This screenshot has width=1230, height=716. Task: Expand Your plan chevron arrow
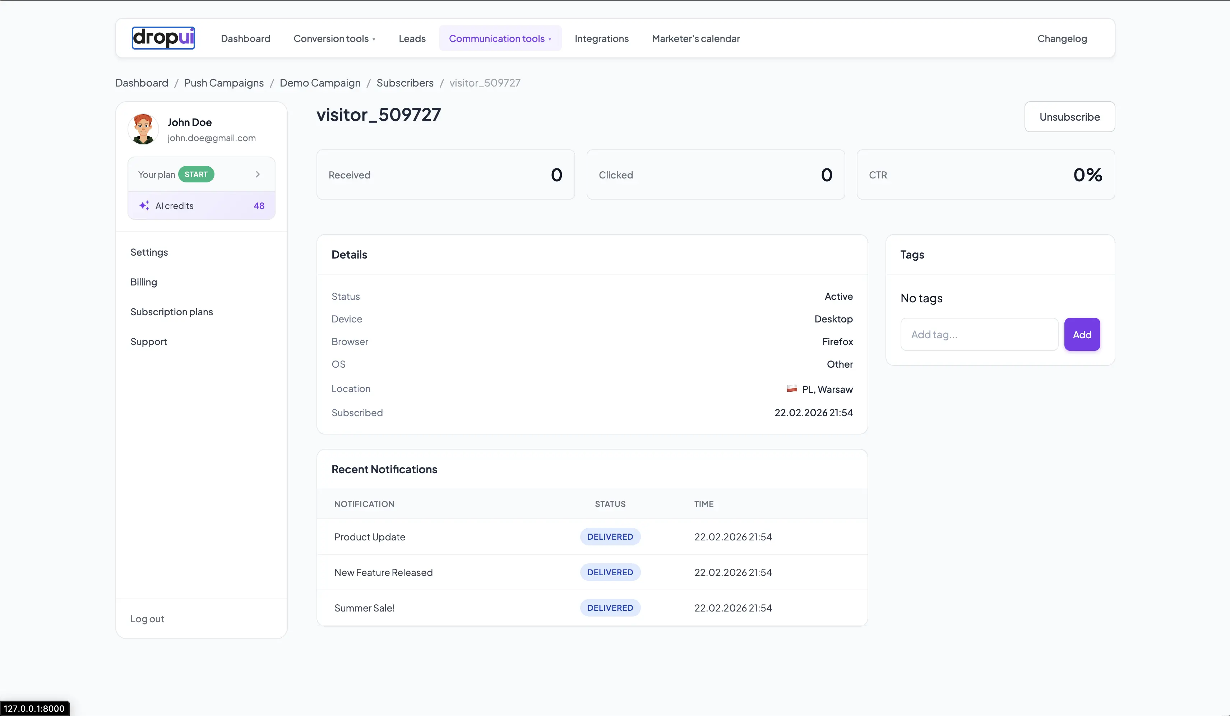click(x=258, y=174)
